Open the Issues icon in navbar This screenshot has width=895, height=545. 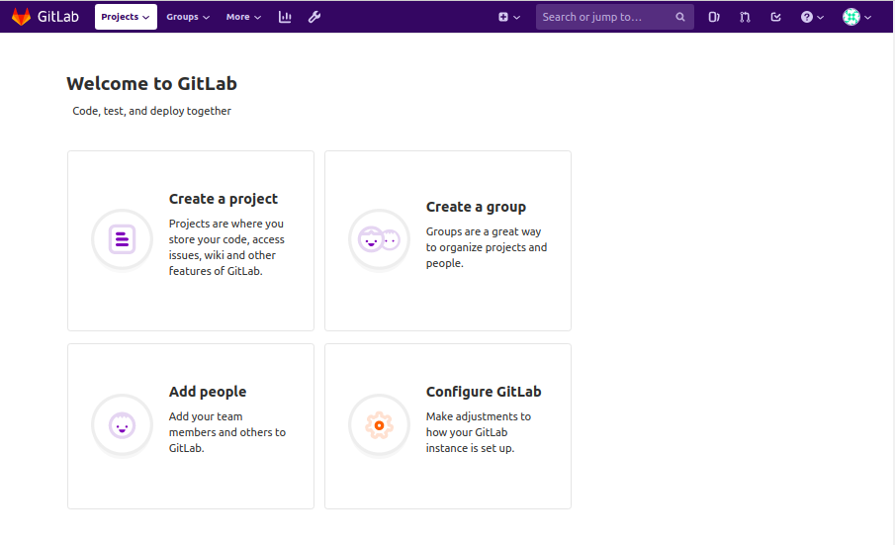(714, 17)
